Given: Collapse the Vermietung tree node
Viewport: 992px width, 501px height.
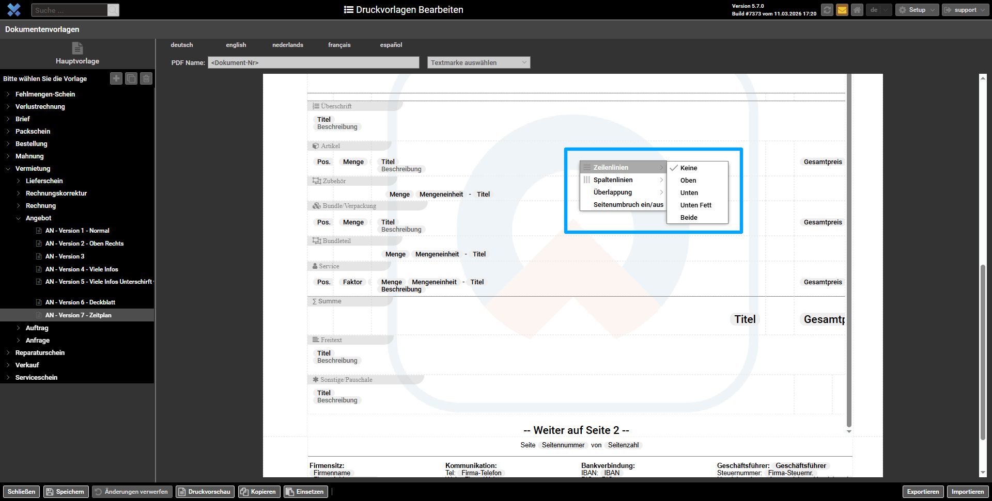Looking at the screenshot, I should point(8,169).
